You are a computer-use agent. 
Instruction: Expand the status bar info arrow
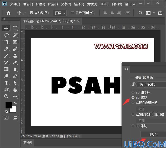point(79,136)
